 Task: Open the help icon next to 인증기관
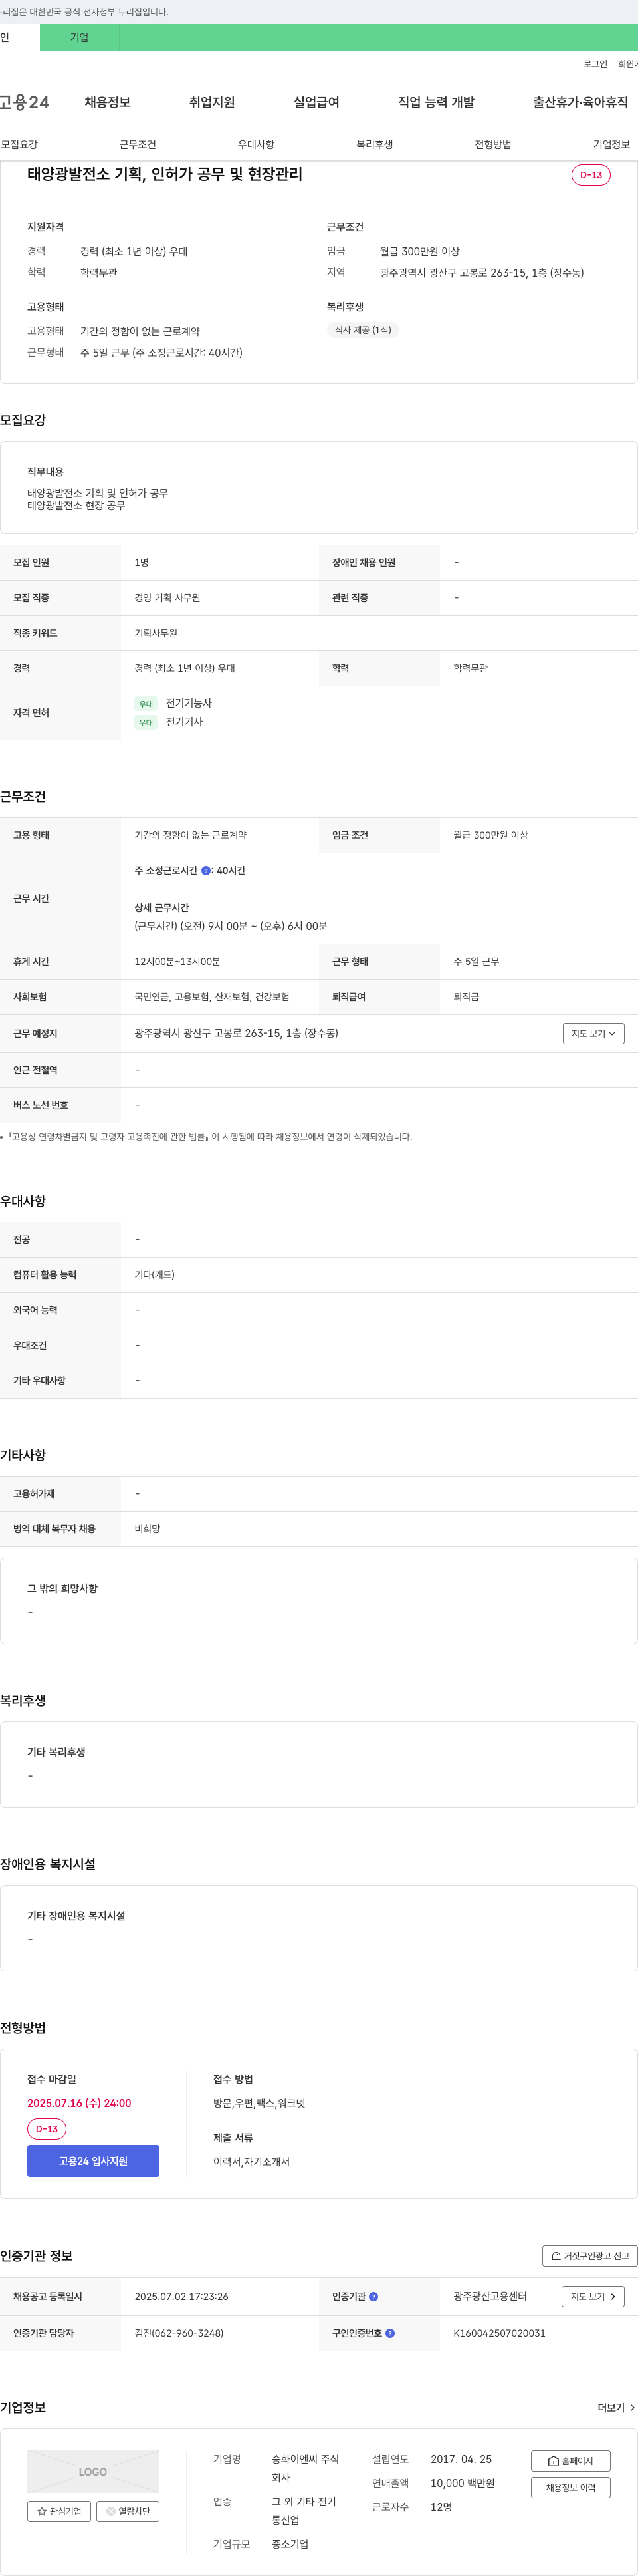click(x=373, y=2297)
